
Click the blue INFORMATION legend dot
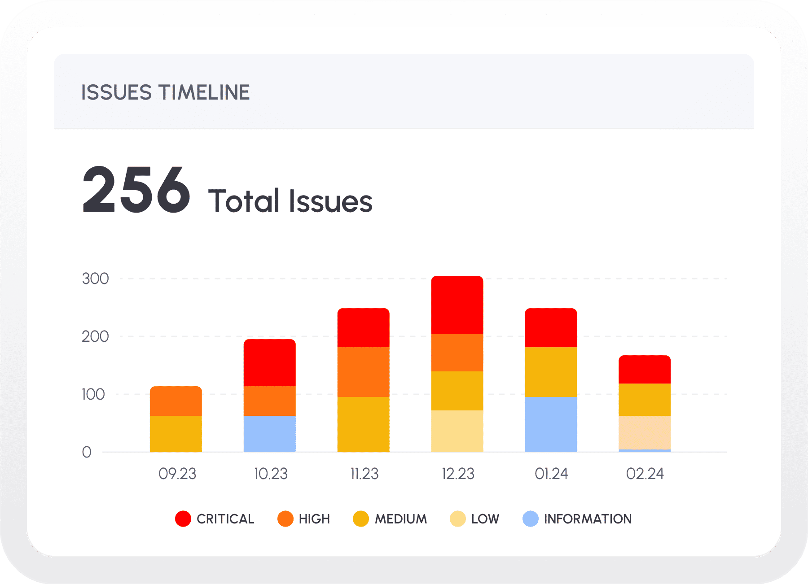[531, 519]
